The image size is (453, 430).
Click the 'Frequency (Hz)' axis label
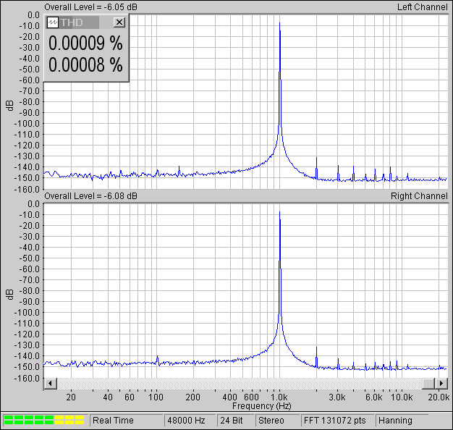click(x=262, y=405)
